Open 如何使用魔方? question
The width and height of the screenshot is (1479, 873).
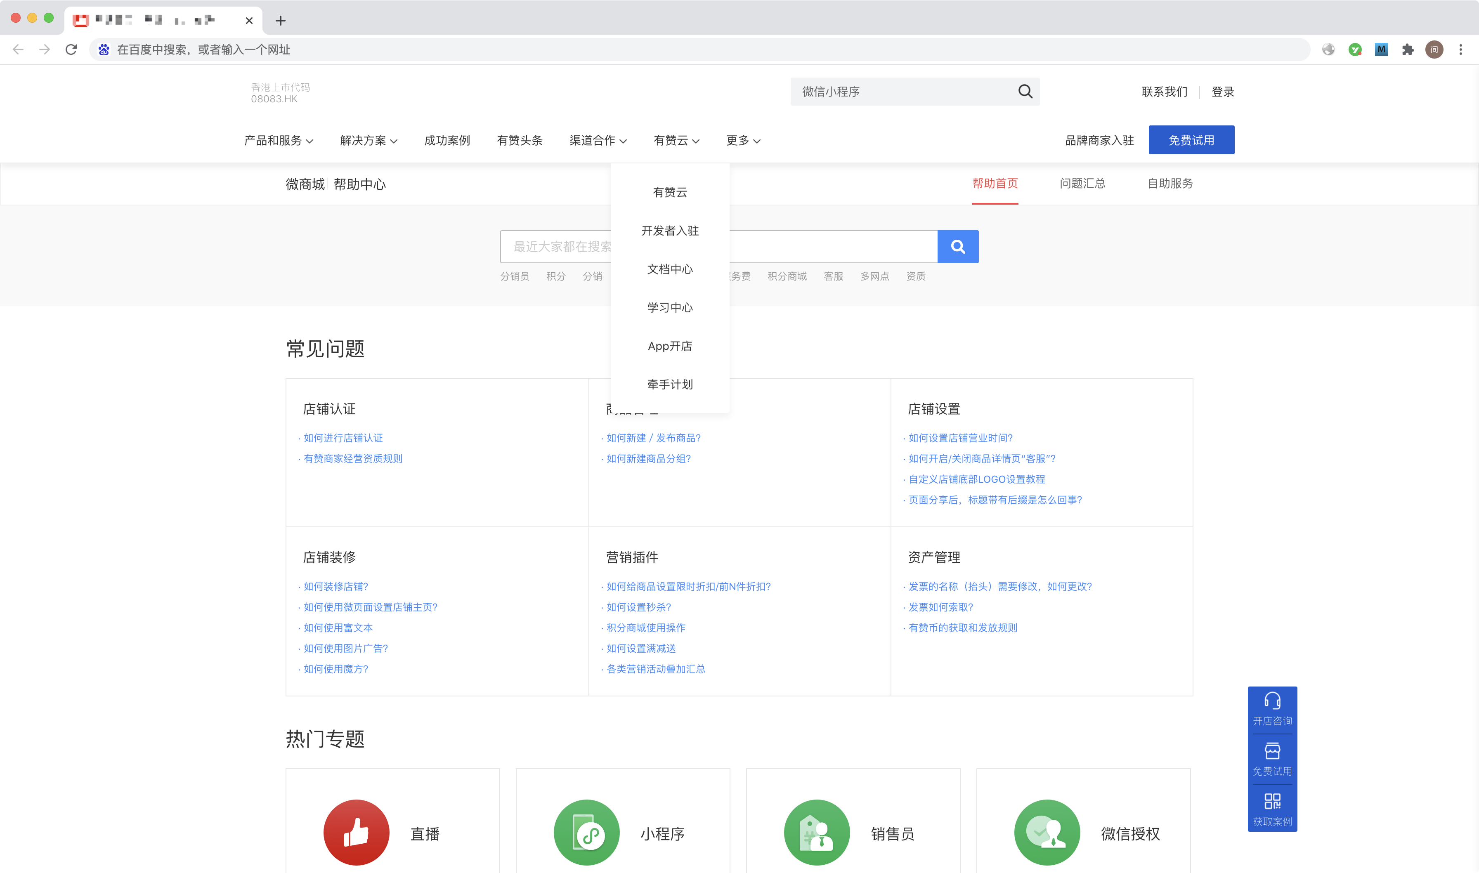point(336,669)
